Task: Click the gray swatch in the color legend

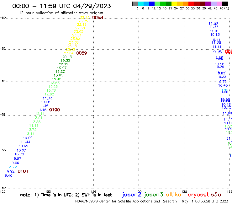Action: tap(135, 4)
